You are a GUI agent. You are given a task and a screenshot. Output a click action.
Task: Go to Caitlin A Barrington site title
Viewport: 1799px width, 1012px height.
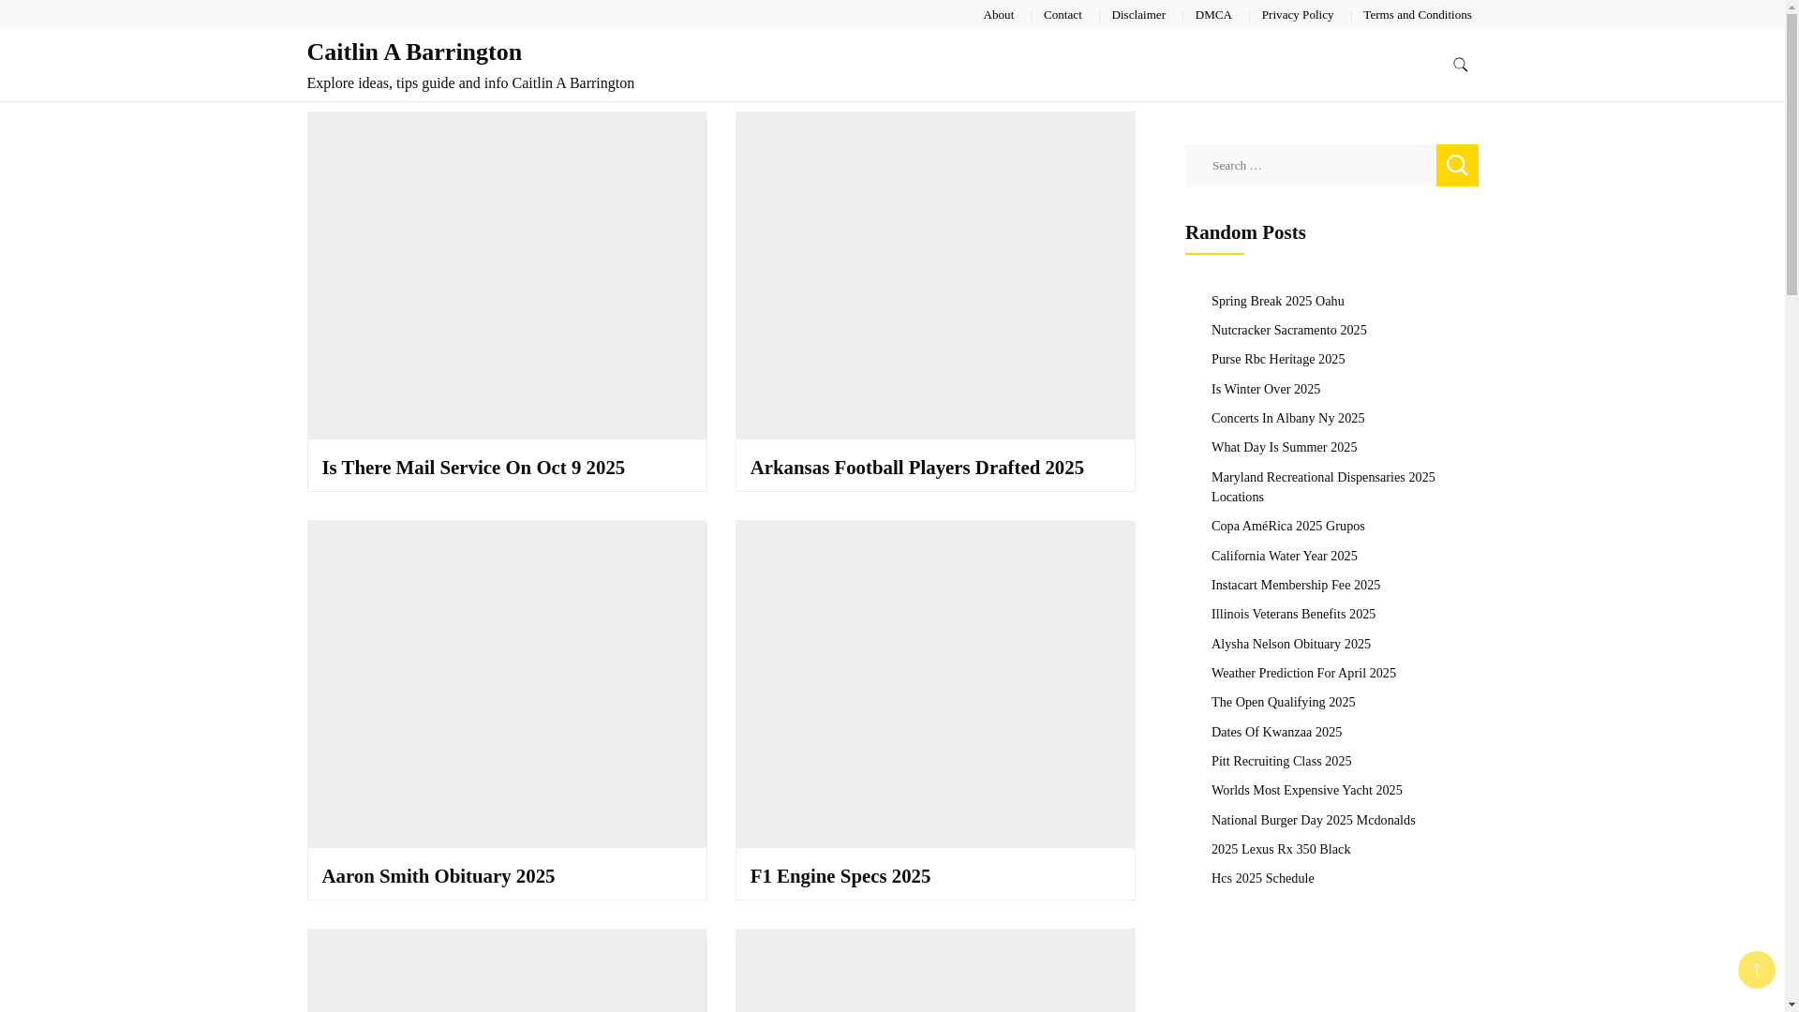(x=414, y=52)
